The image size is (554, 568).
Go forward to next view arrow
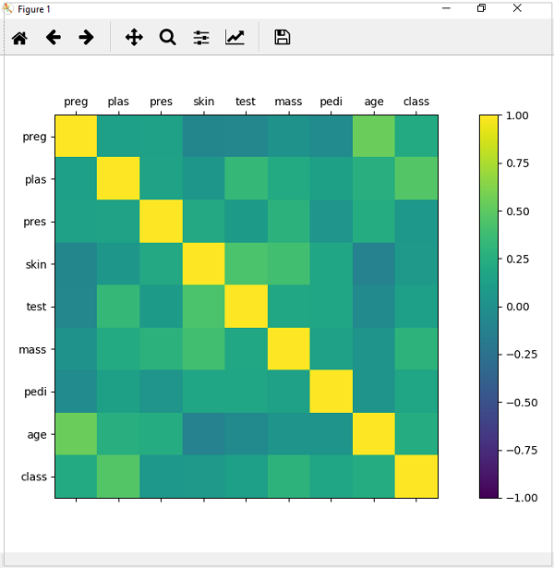[86, 38]
